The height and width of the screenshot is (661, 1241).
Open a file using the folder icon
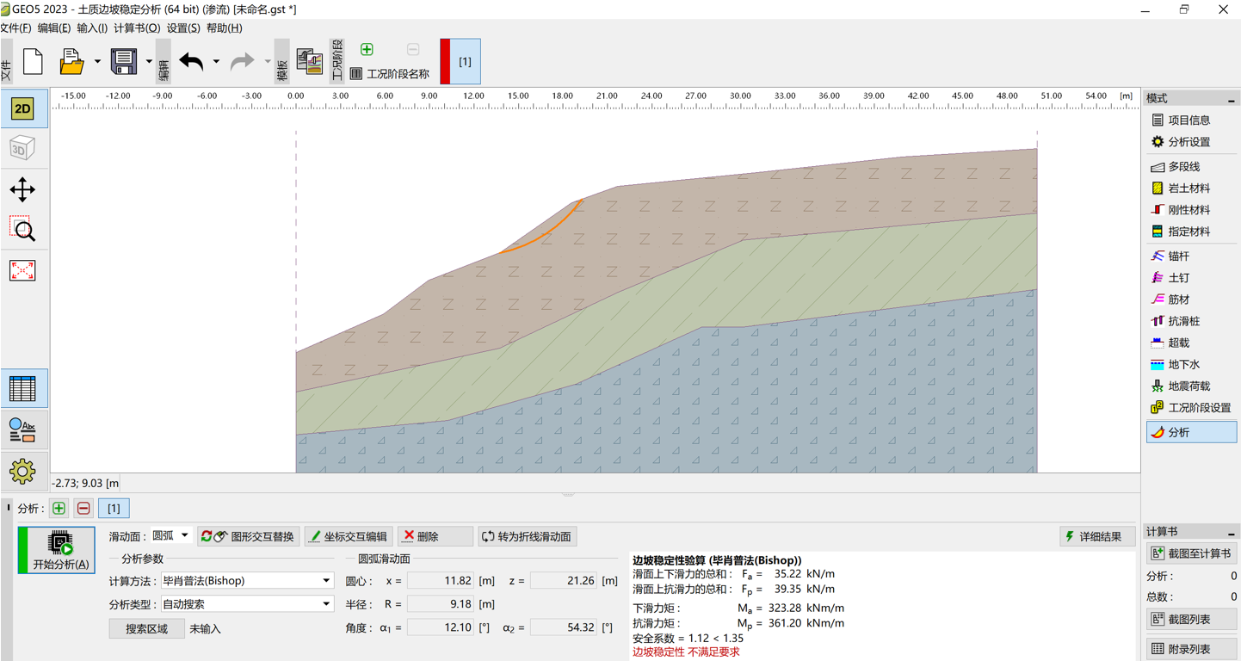pos(71,61)
